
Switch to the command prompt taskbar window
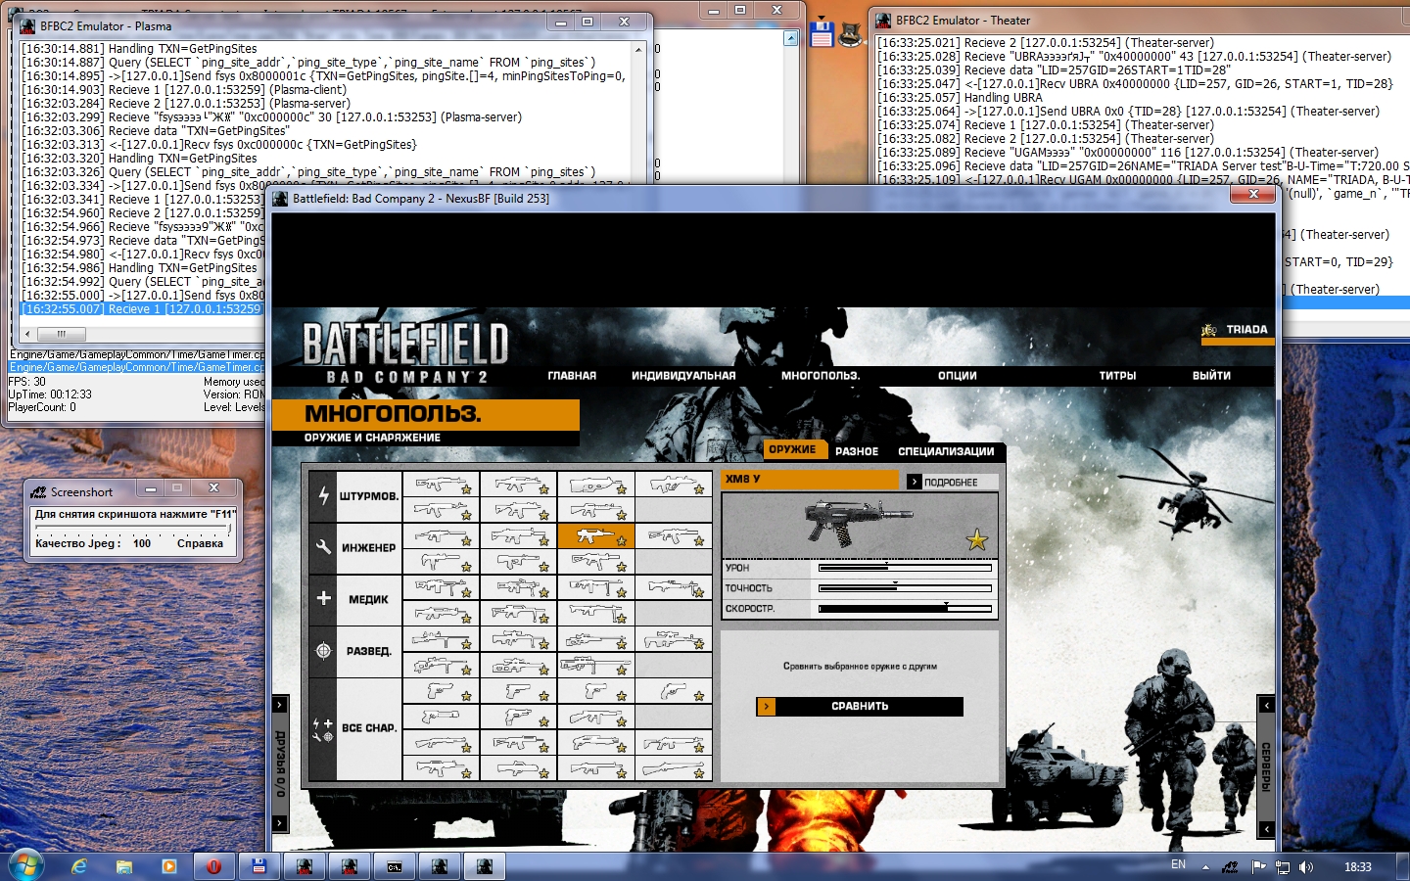coord(395,866)
